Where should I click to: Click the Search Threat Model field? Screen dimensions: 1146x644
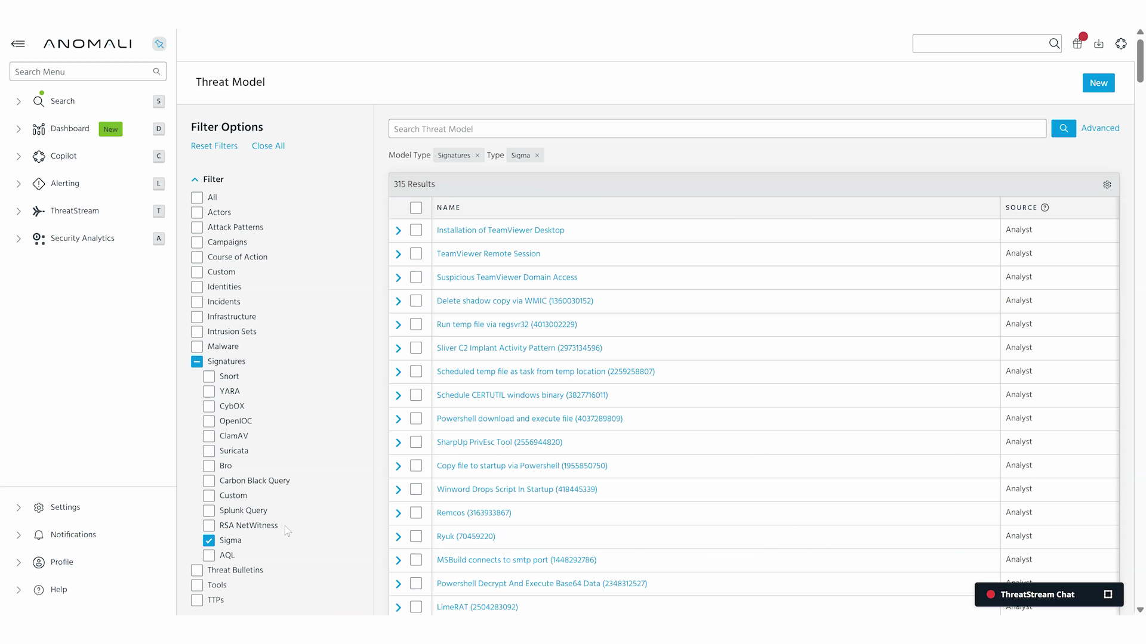point(716,129)
